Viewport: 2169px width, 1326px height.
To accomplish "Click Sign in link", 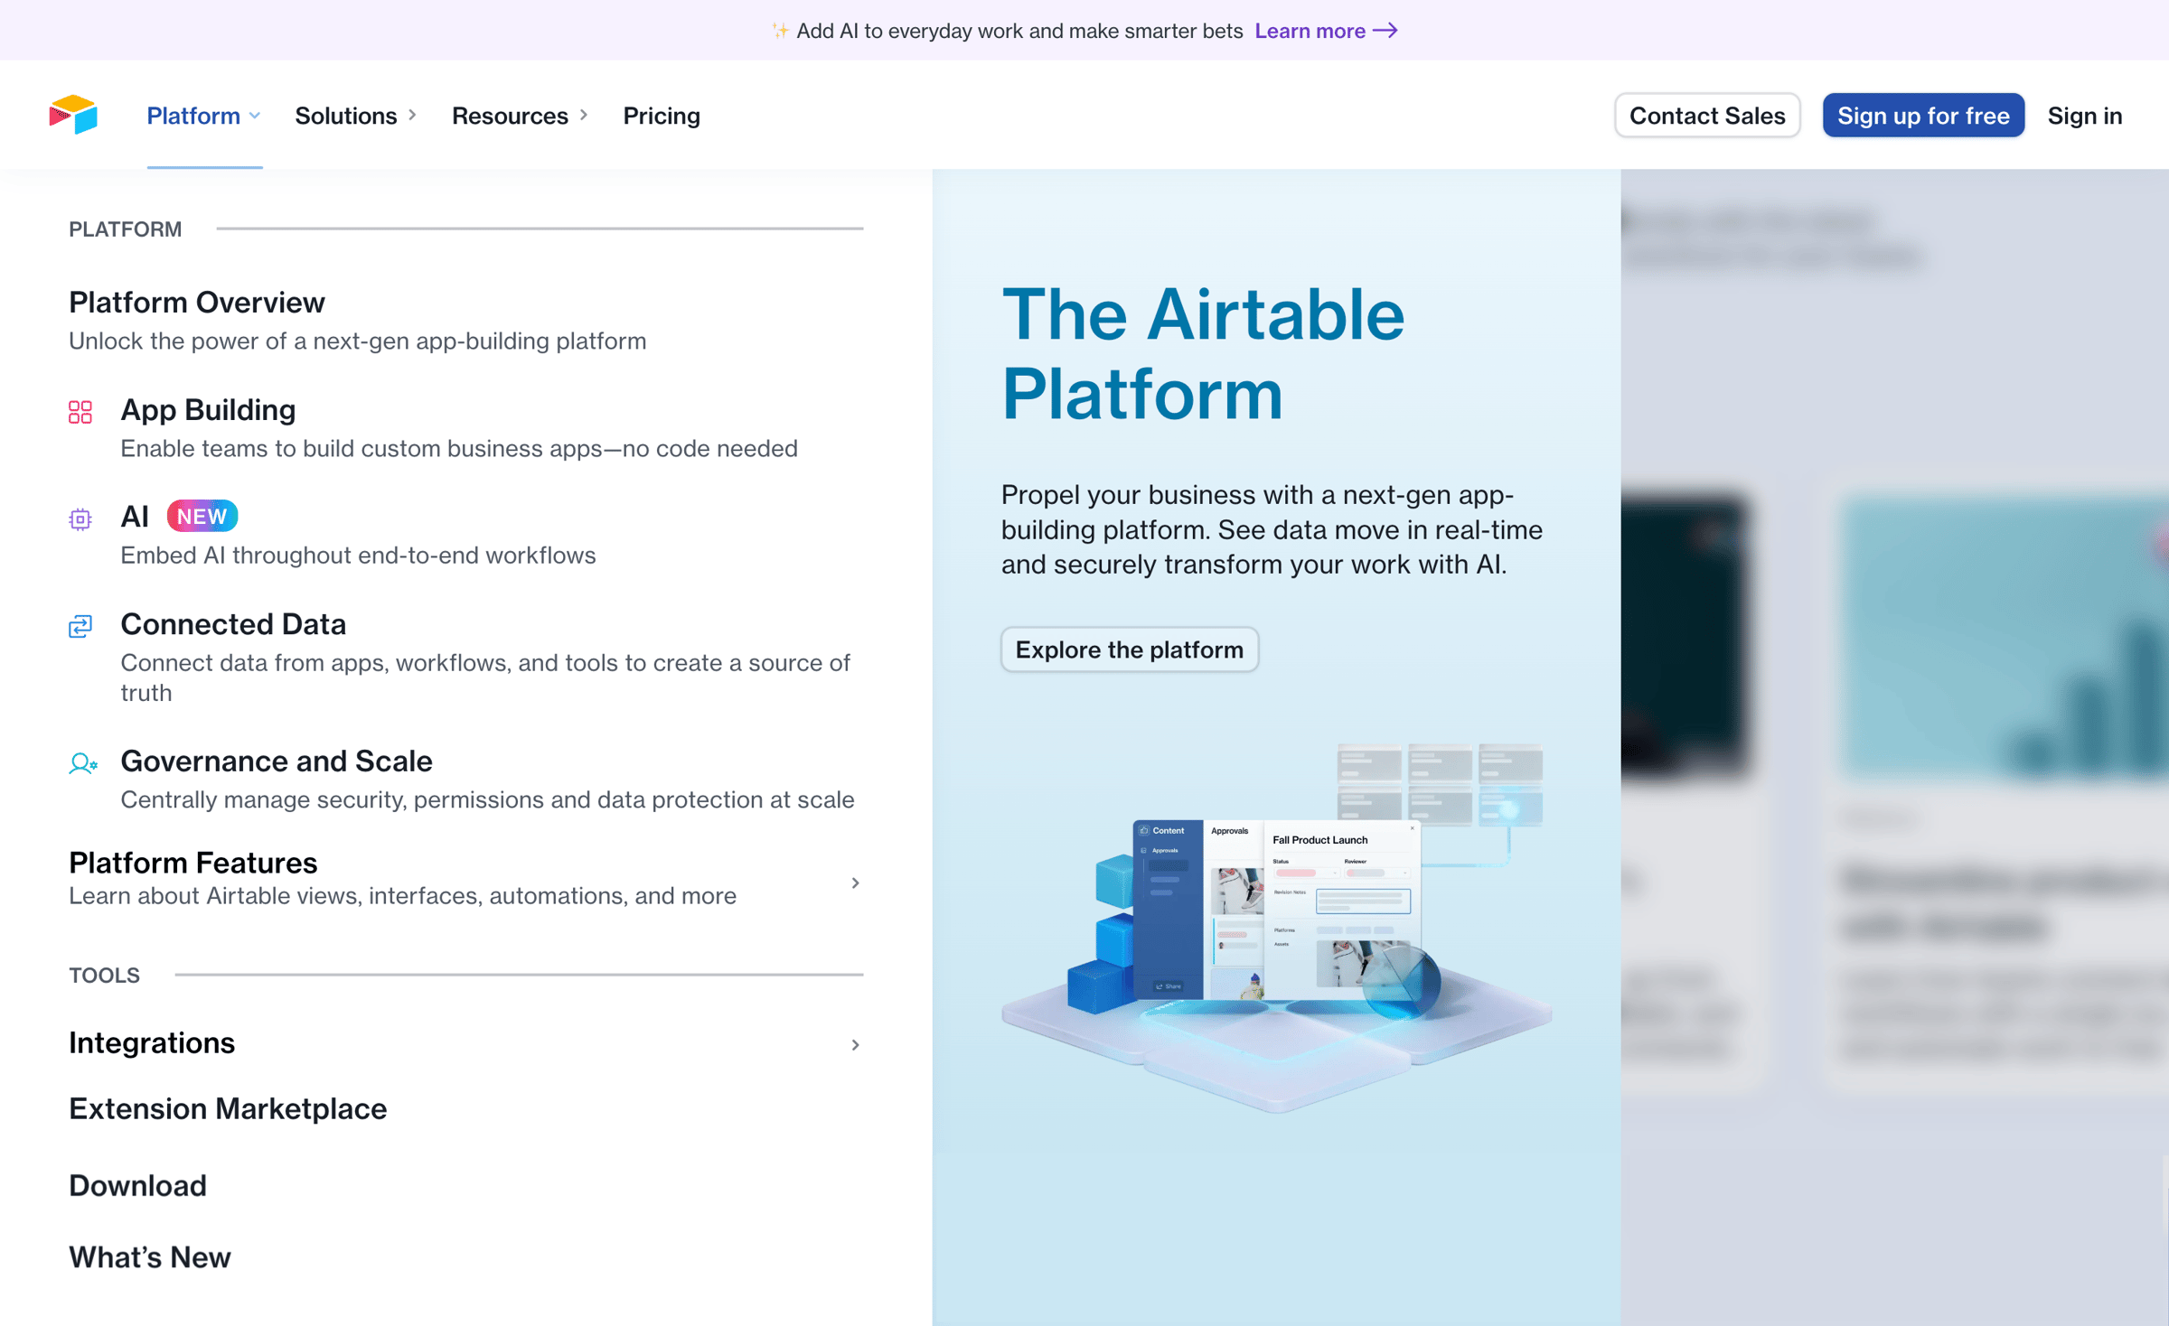I will pyautogui.click(x=2085, y=116).
